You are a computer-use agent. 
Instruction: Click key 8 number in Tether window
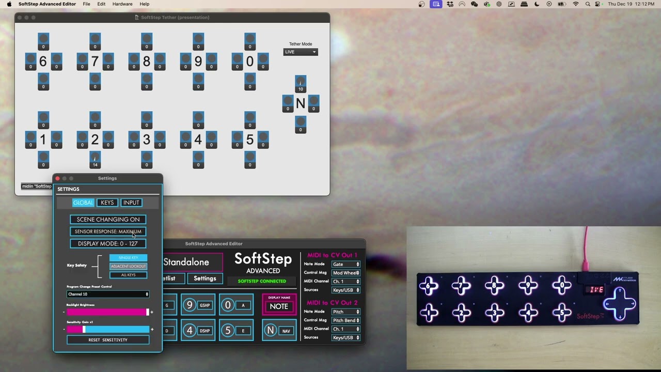click(x=146, y=61)
